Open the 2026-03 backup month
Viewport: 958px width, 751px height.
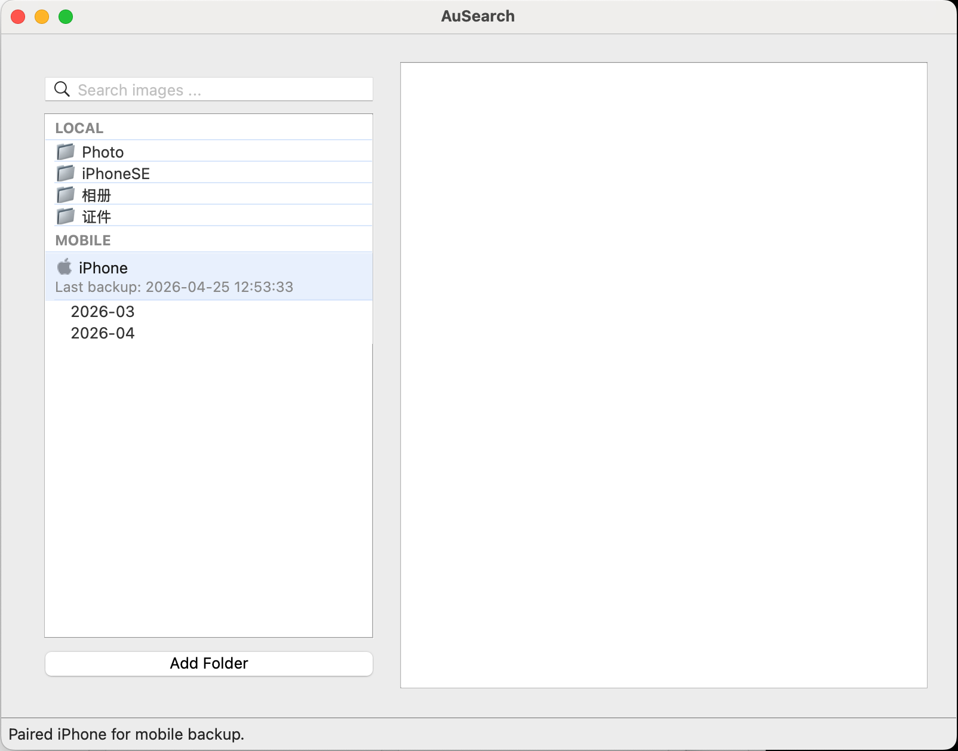click(103, 311)
